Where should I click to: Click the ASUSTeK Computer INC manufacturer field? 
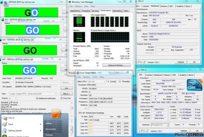pyautogui.click(x=173, y=13)
